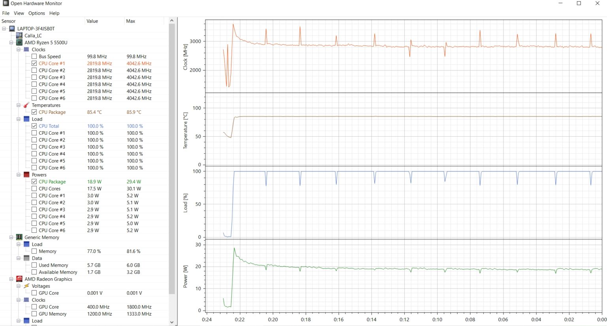Collapse the Clocks group under AMD Ryzen
This screenshot has height=326, width=607.
[19, 50]
